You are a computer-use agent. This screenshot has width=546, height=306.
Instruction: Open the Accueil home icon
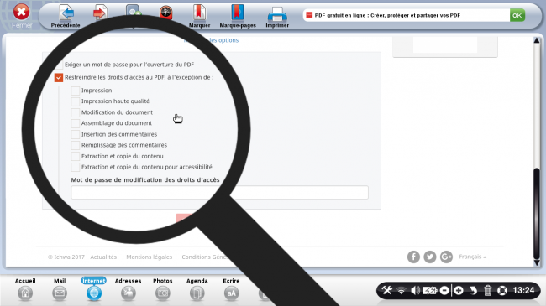[x=25, y=293]
